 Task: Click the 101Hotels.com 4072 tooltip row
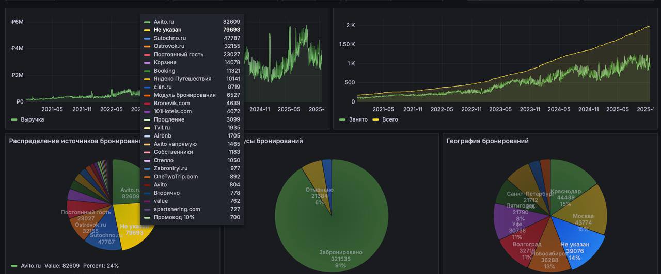(192, 111)
